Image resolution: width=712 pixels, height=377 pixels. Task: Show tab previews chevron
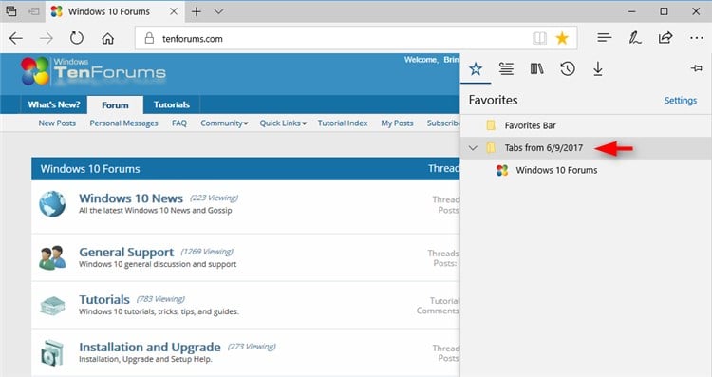coord(219,11)
